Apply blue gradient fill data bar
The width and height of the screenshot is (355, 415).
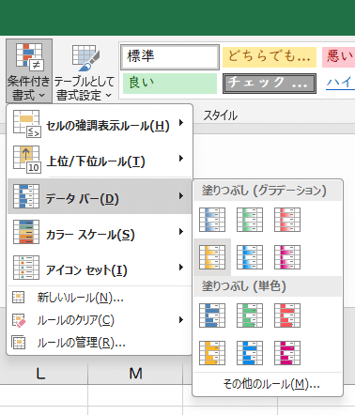[x=212, y=220]
